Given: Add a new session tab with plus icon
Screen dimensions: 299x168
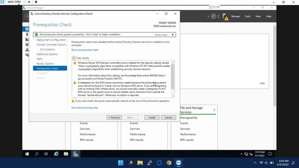Looking at the screenshot, I should pos(36,2).
